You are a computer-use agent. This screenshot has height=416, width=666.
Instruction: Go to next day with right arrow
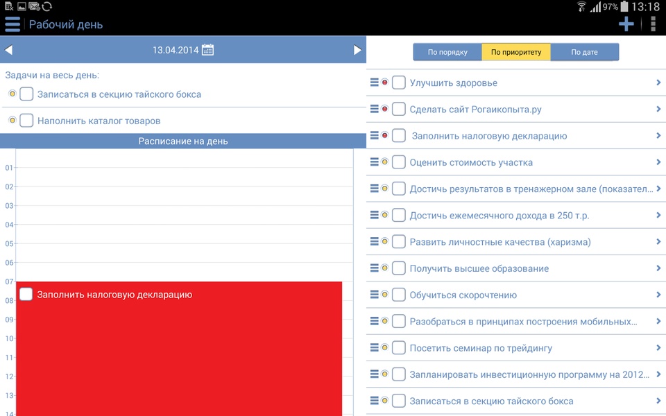[x=358, y=50]
